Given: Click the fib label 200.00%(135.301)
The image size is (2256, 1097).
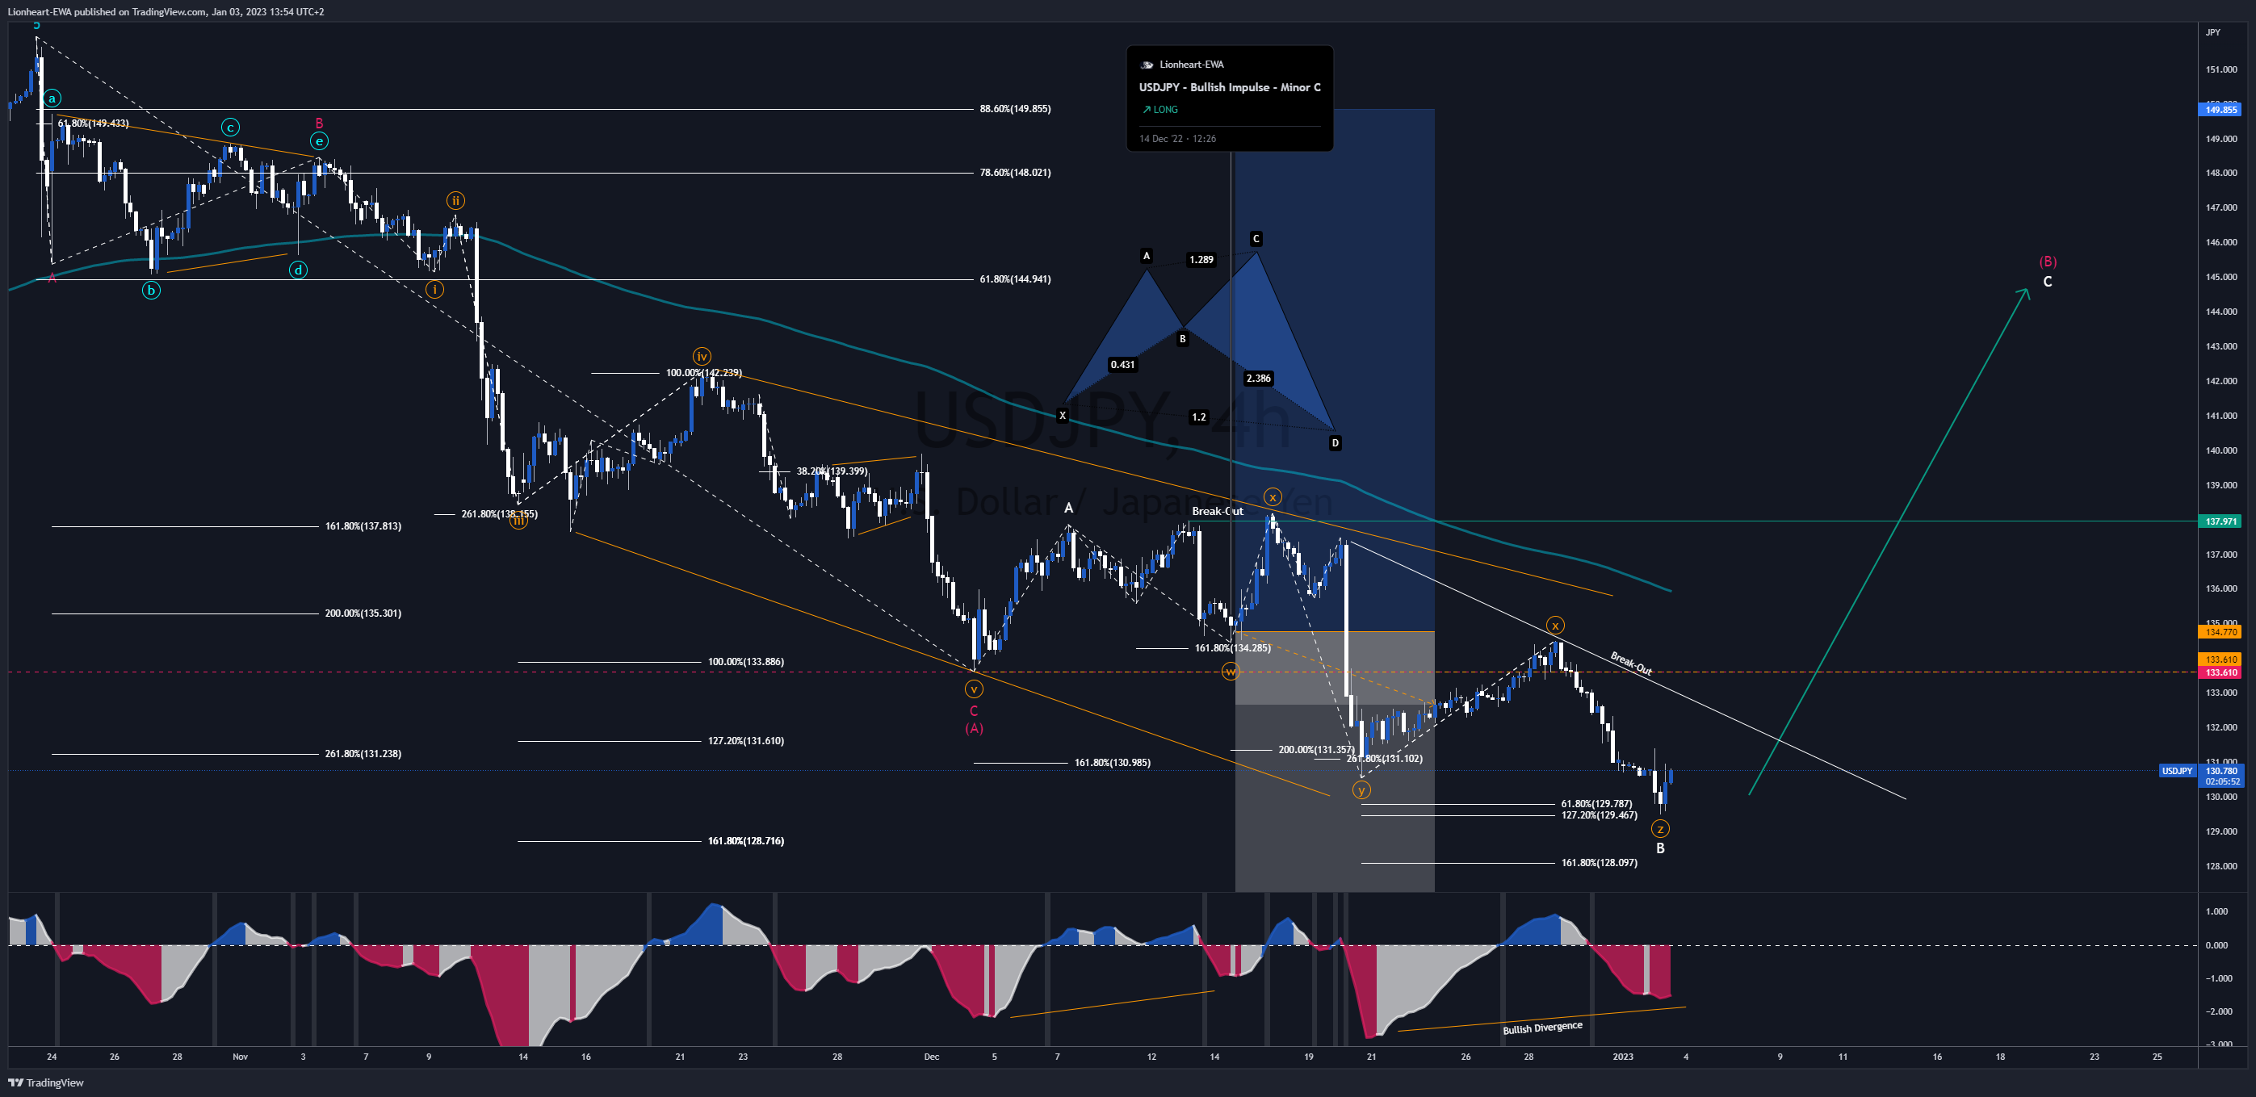Looking at the screenshot, I should click(363, 613).
